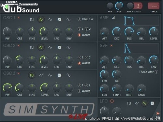Toggle SVF filter enable LED
The width and height of the screenshot is (163, 122).
[x=111, y=45]
